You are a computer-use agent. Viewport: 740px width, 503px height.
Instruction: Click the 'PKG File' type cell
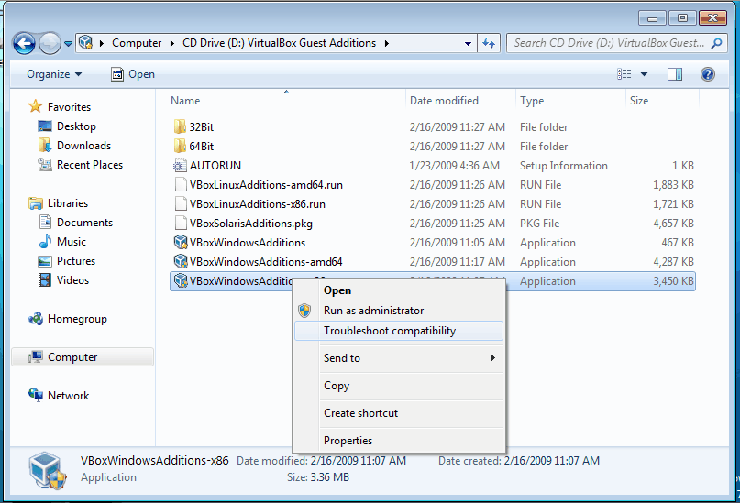[539, 224]
